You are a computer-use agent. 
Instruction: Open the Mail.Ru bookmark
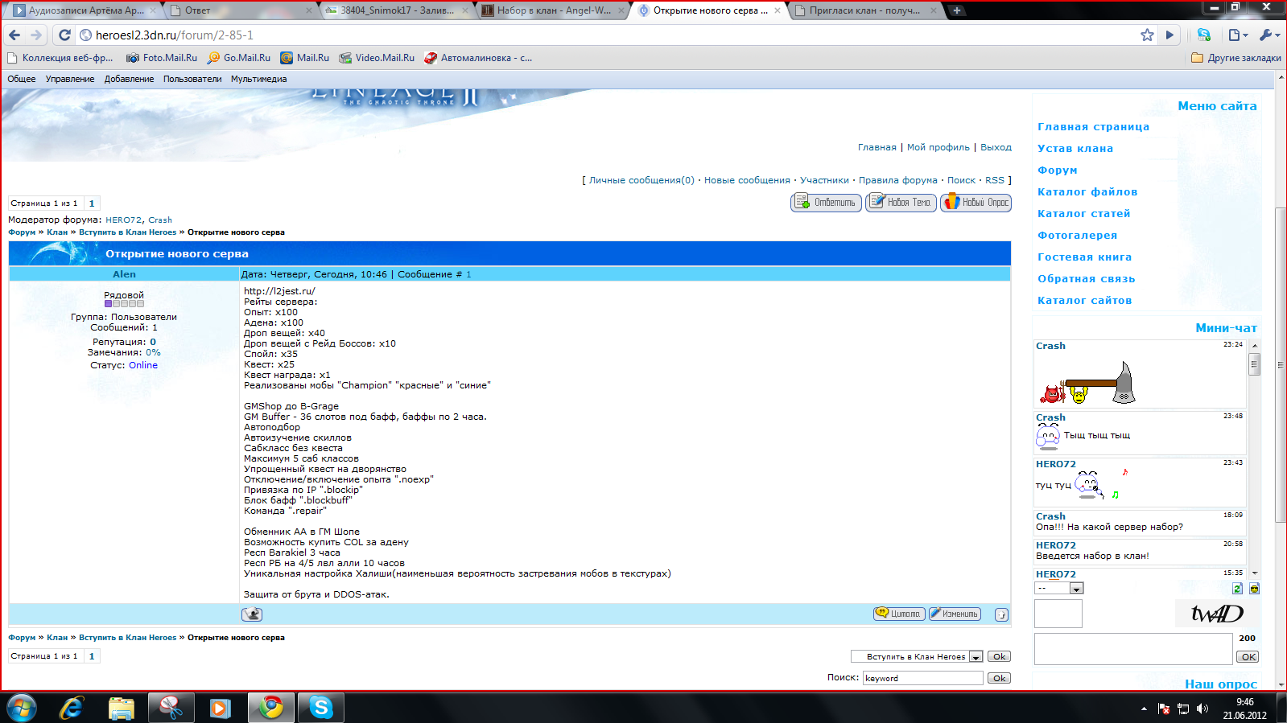[305, 58]
